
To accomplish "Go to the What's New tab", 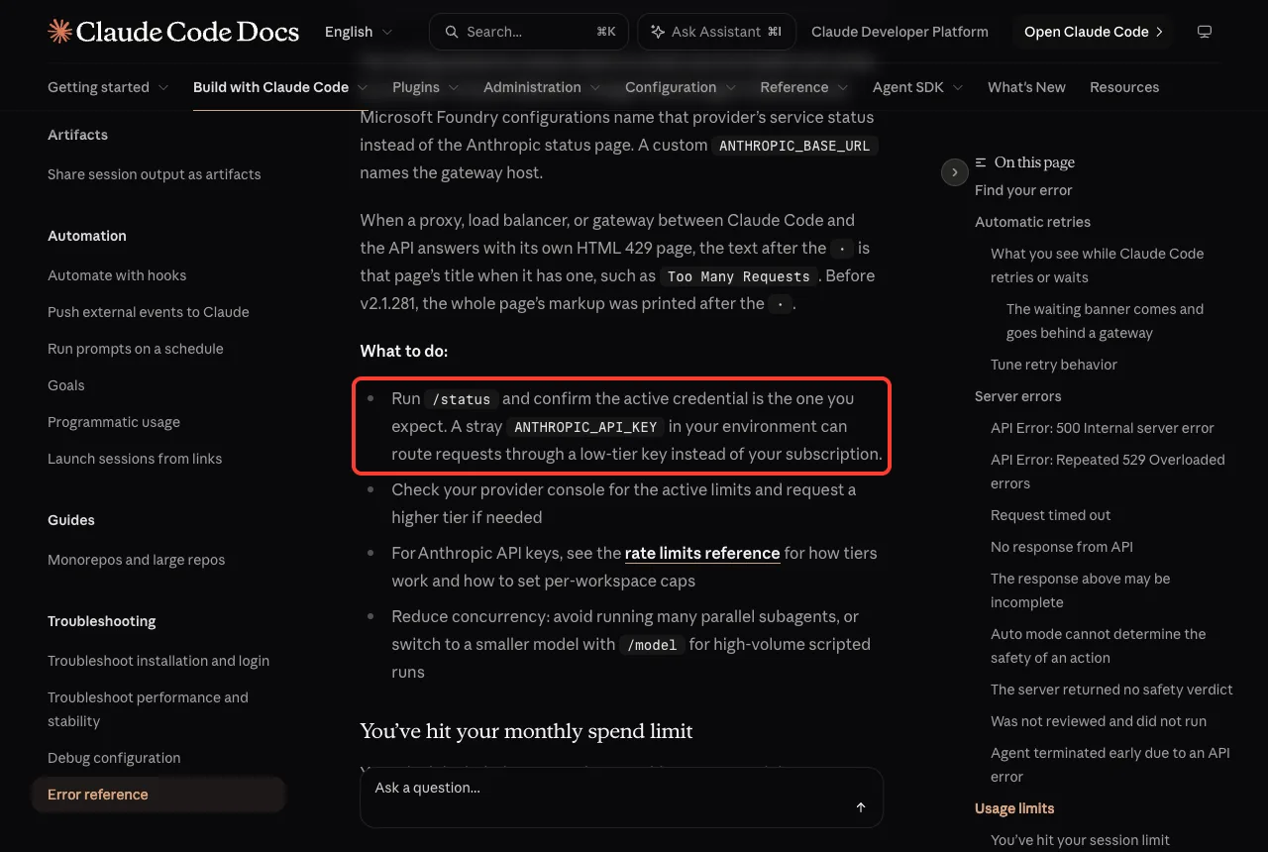I will click(1026, 87).
